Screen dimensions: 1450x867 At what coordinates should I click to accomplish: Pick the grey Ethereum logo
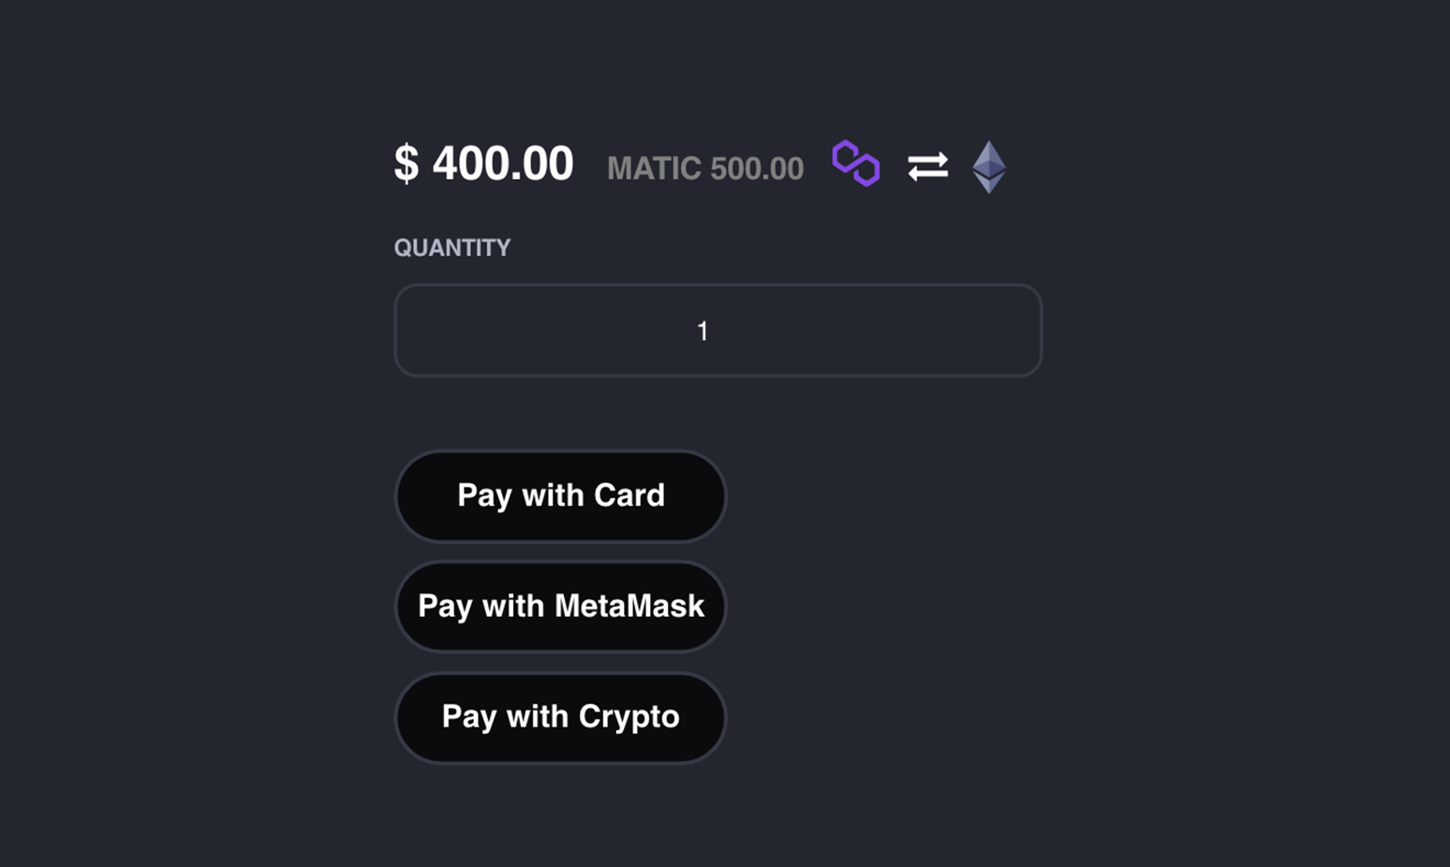tap(989, 167)
